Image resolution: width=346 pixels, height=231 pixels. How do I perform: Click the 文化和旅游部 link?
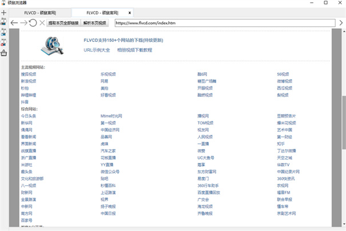click(32, 179)
